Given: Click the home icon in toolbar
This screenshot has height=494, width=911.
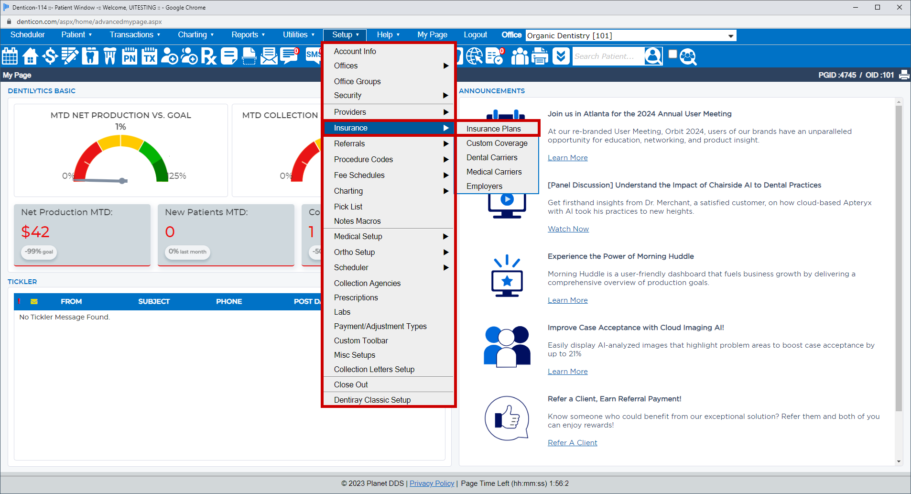Looking at the screenshot, I should click(30, 56).
